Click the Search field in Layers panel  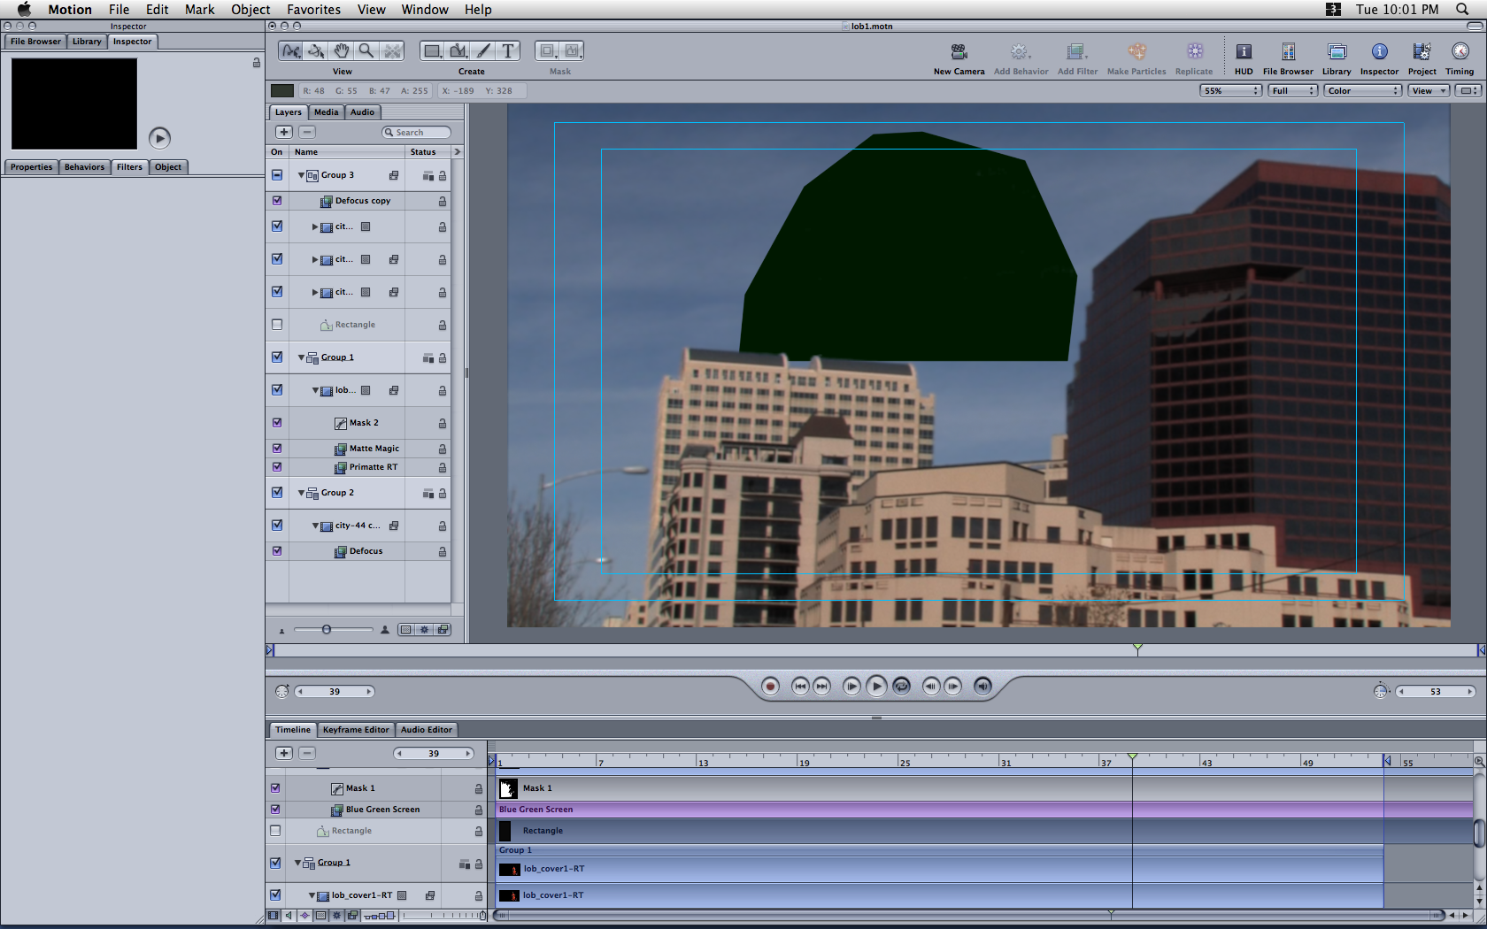click(x=417, y=133)
